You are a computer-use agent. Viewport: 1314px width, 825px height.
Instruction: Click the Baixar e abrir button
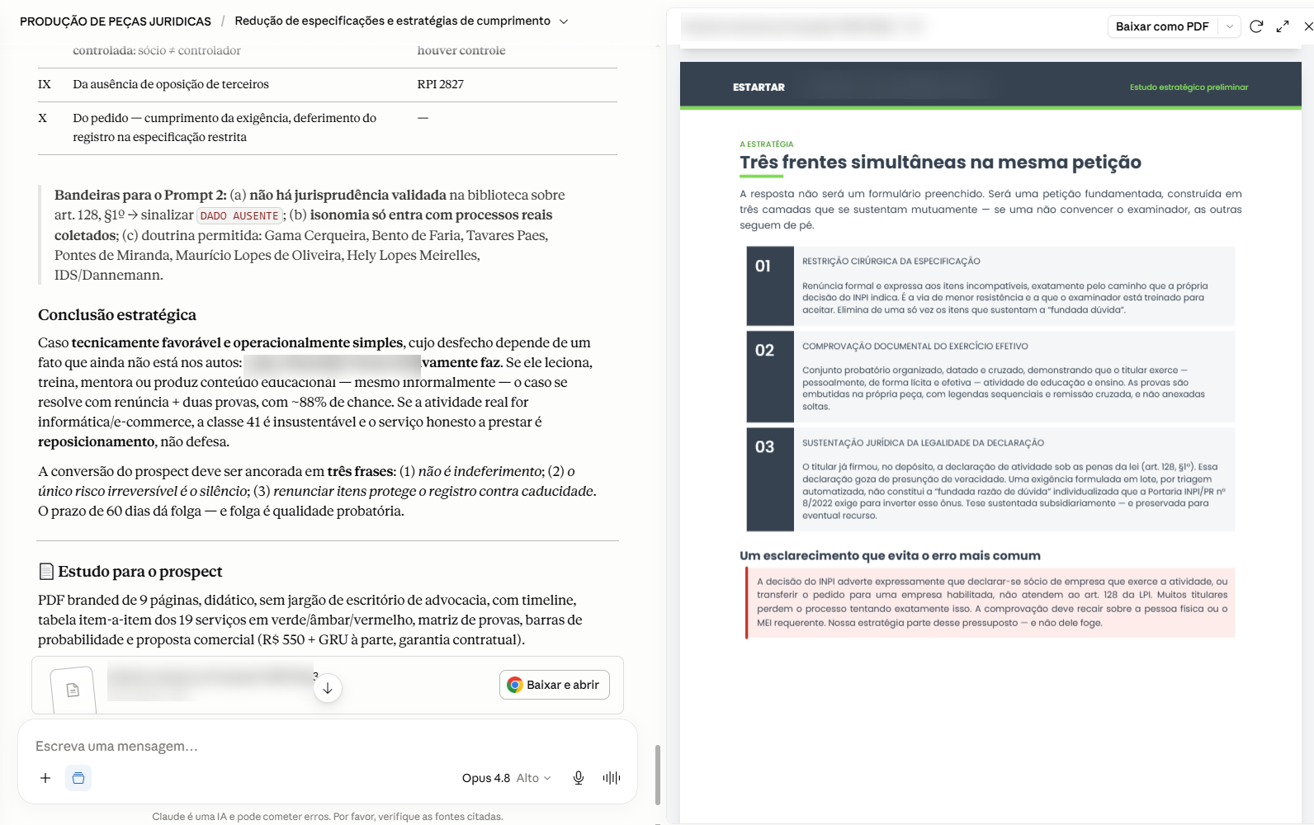coord(555,685)
